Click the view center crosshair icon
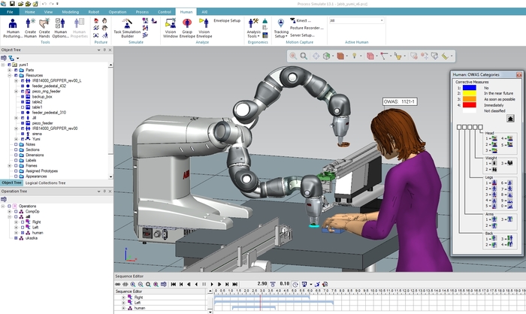 click(x=316, y=56)
